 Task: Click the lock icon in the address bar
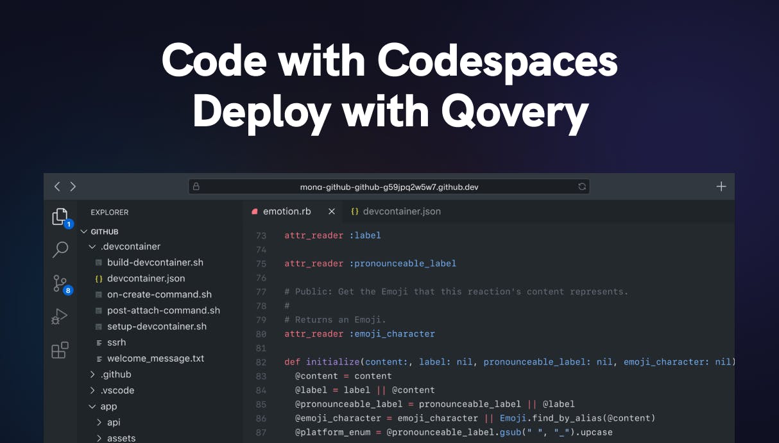(x=197, y=187)
